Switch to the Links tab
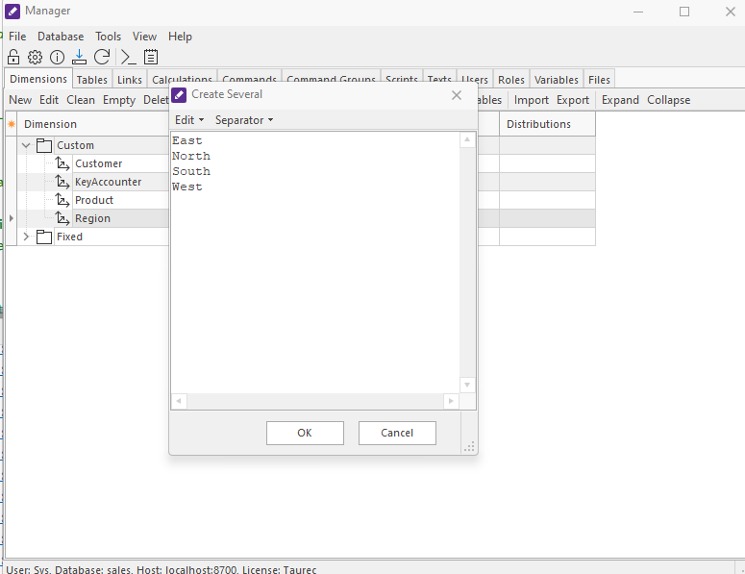This screenshot has width=745, height=574. tap(130, 80)
